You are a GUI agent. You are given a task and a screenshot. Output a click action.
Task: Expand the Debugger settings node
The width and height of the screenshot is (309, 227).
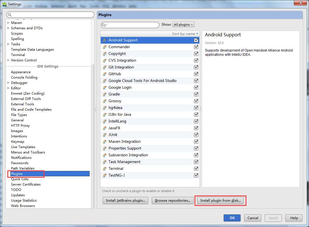[8, 83]
